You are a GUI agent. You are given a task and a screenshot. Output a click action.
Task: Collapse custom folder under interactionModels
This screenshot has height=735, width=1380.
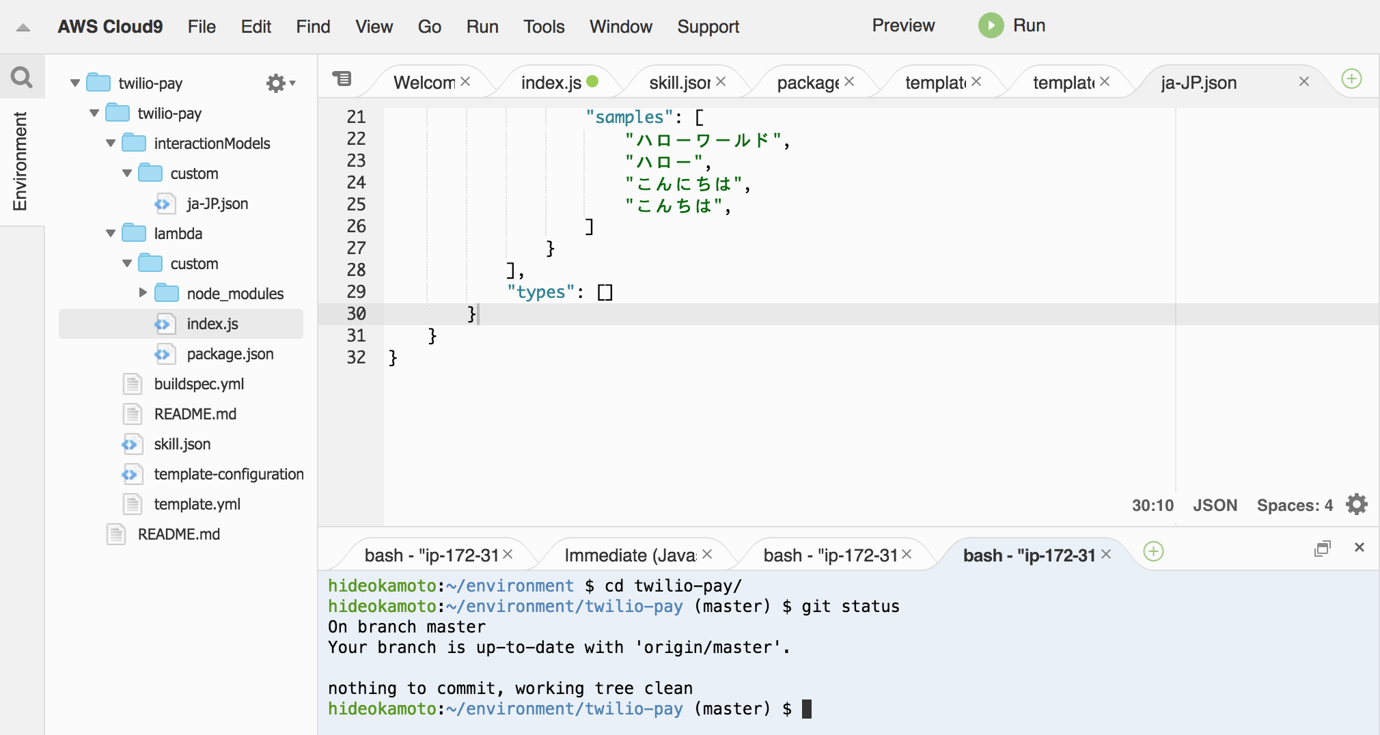pyautogui.click(x=127, y=174)
